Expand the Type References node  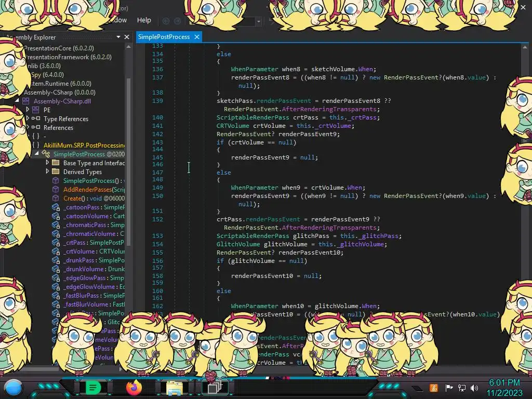tap(28, 118)
